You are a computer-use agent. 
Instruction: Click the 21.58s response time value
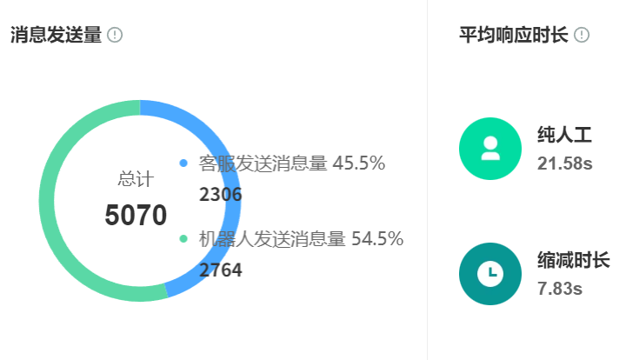click(x=565, y=163)
